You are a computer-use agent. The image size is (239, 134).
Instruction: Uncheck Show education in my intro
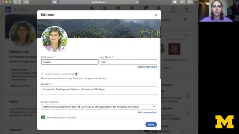tap(43, 118)
